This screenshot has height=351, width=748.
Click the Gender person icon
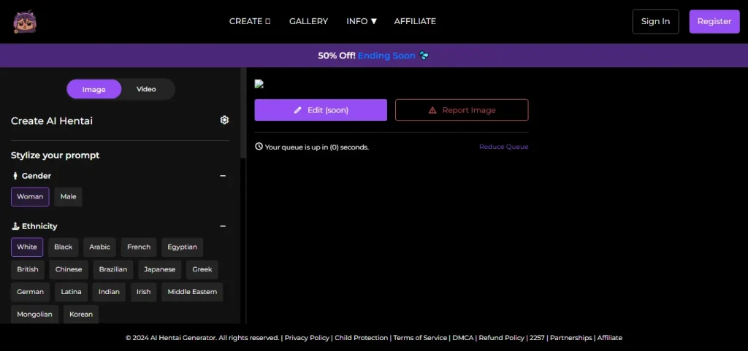click(x=15, y=176)
